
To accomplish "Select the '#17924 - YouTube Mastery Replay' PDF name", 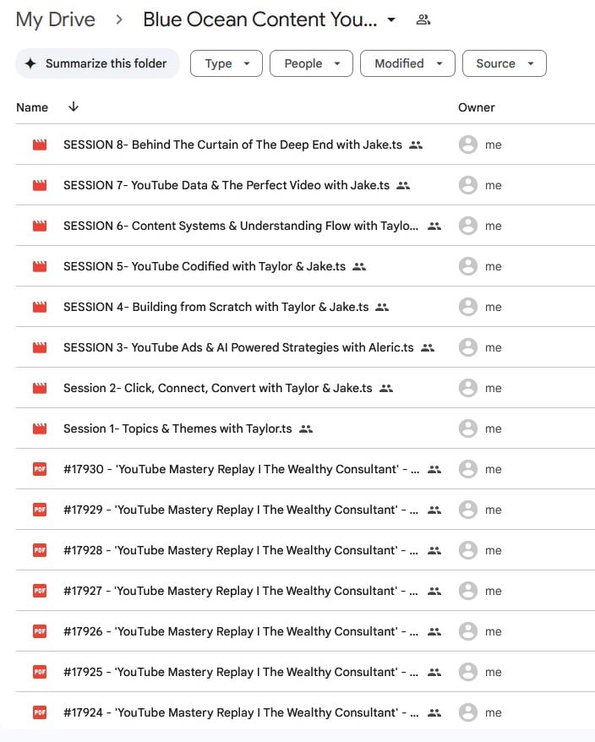I will pos(241,712).
